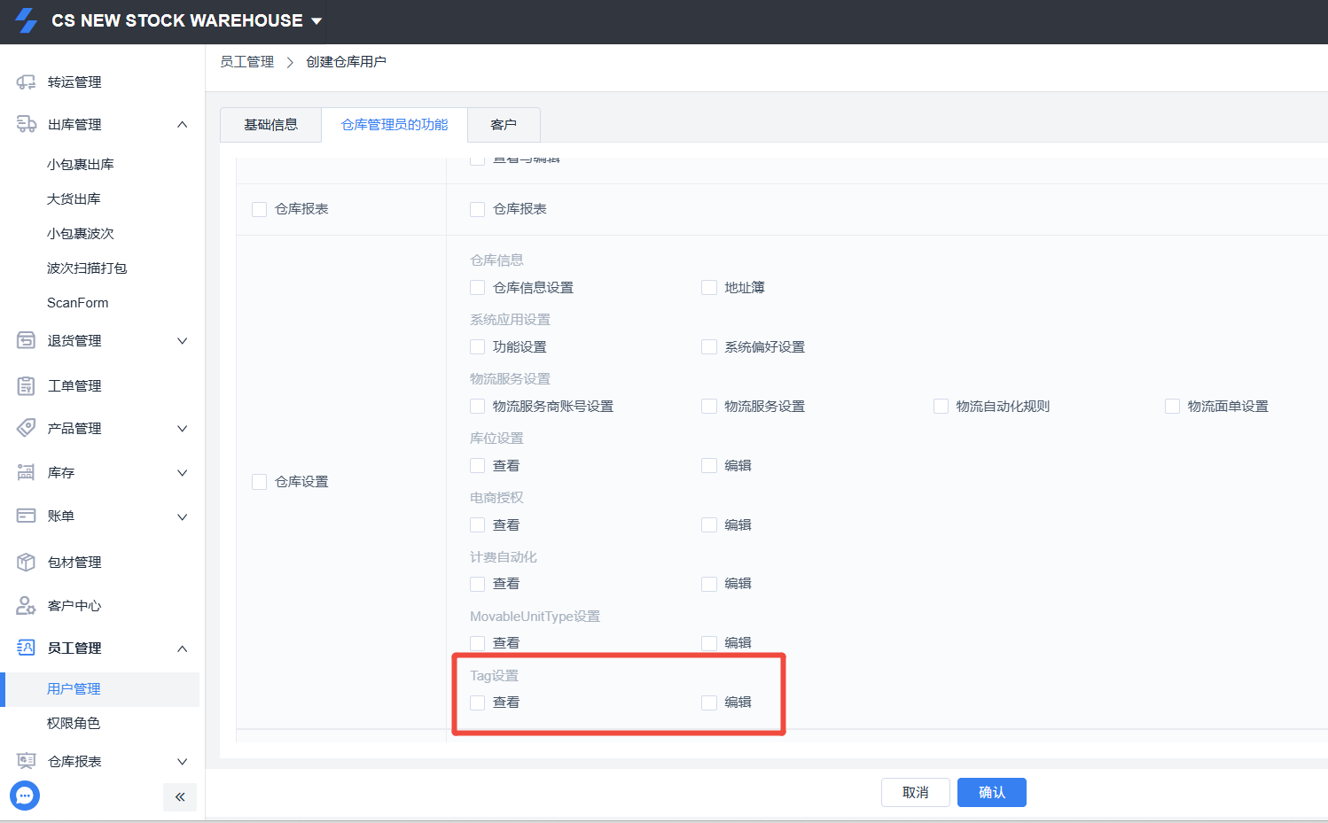Click the 工单管理 clipboard icon

[x=26, y=385]
